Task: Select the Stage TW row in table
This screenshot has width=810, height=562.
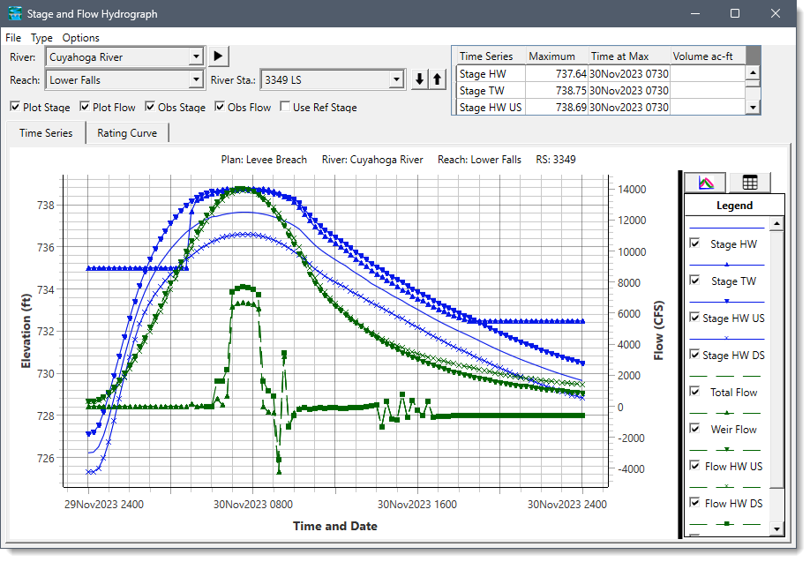Action: pyautogui.click(x=600, y=90)
